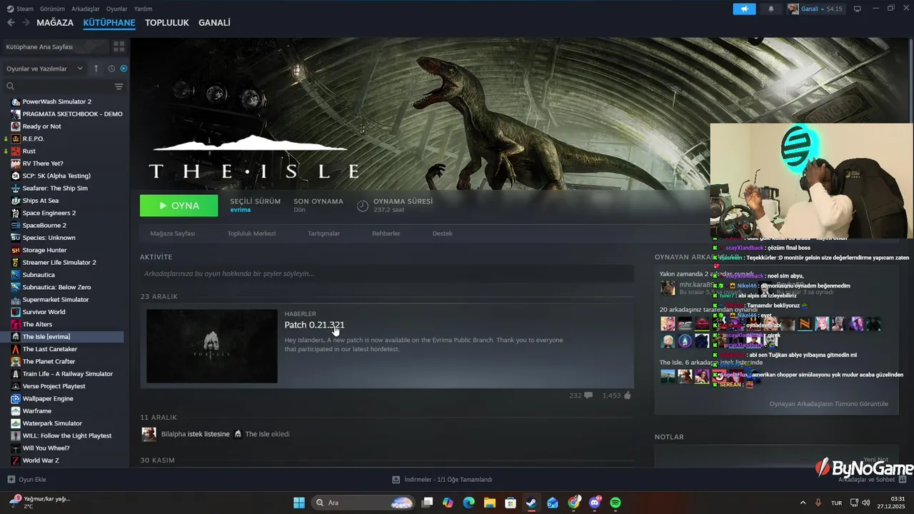The image size is (914, 514).
Task: Open File Explorer from taskbar
Action: click(x=490, y=503)
